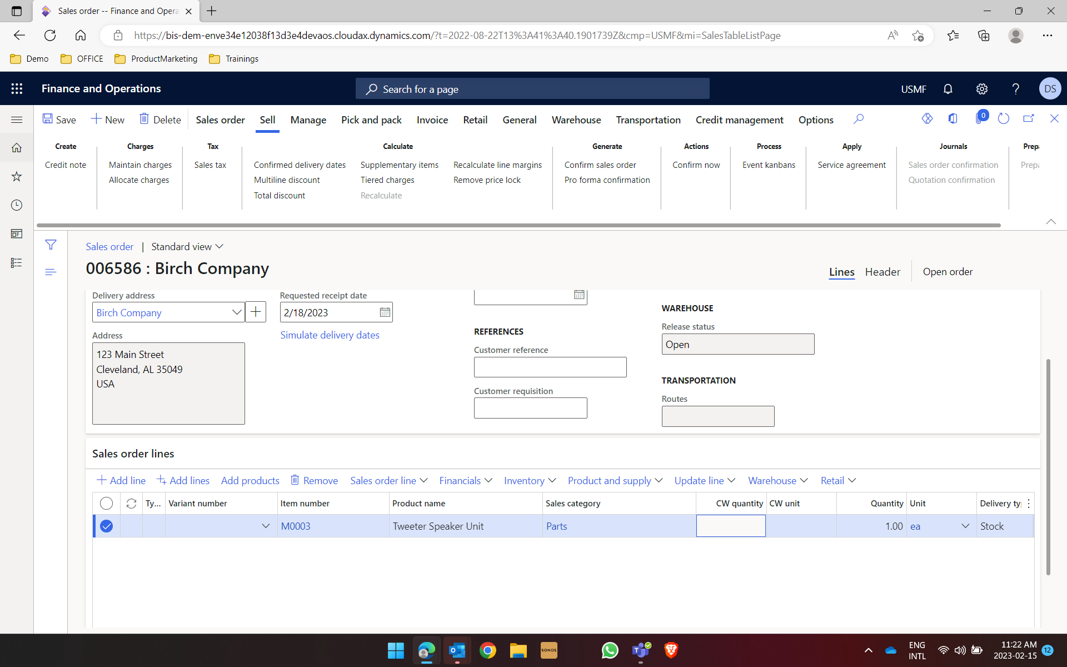Switch to the Invoice ribbon tab
Image resolution: width=1067 pixels, height=667 pixels.
[432, 120]
